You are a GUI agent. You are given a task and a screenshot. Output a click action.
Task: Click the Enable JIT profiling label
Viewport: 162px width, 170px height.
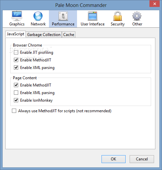point(37,52)
